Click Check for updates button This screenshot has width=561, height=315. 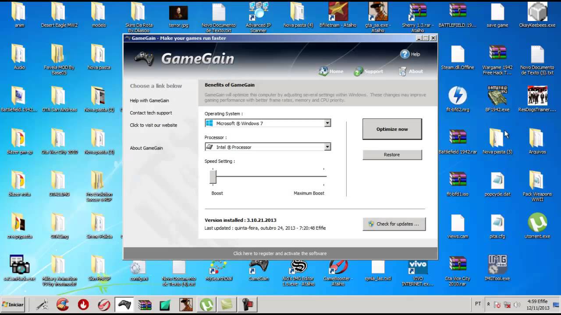tap(394, 224)
